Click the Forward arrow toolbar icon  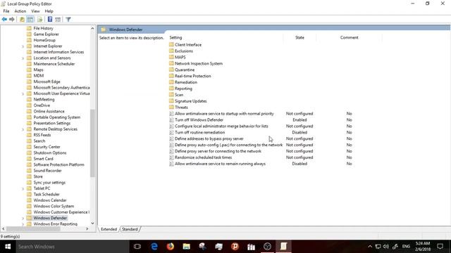point(12,20)
